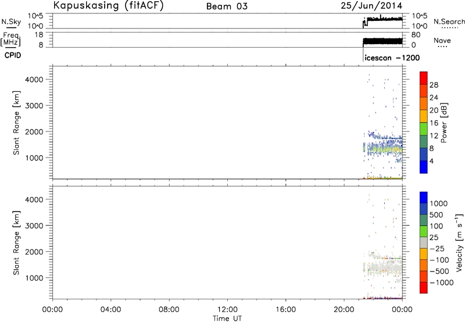Click the blue bottom of power colorbar
465x322 pixels.
coord(424,167)
